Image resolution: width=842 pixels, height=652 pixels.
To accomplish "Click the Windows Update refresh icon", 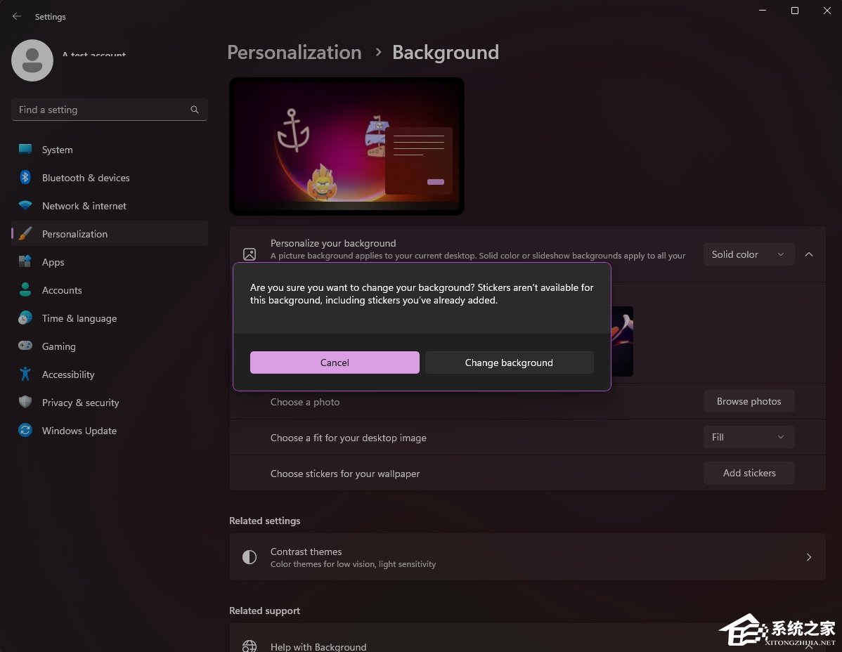I will 25,430.
